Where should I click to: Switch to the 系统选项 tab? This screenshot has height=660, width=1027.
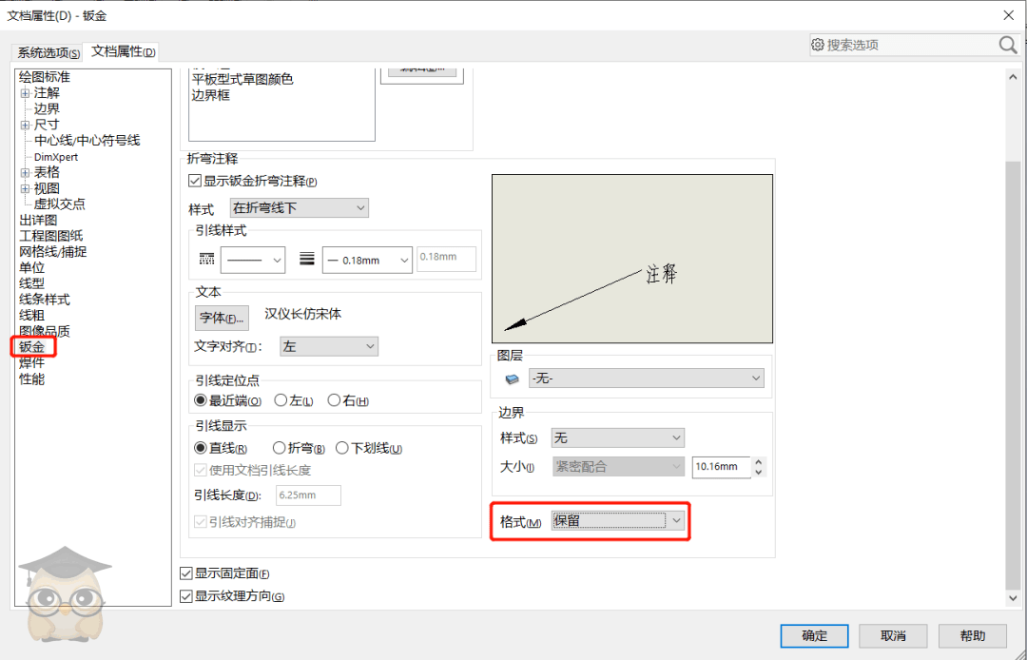tap(48, 52)
